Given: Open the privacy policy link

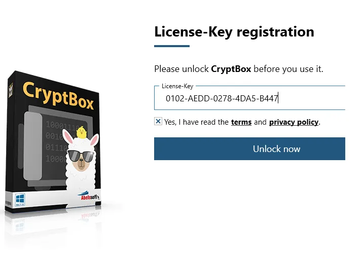Looking at the screenshot, I should coord(294,122).
